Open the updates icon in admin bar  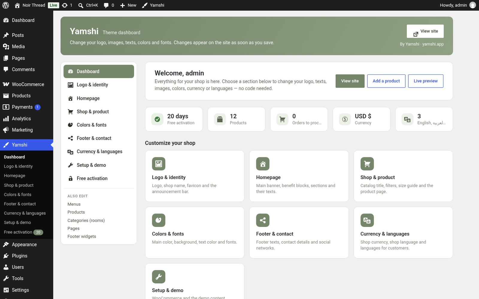pyautogui.click(x=65, y=5)
